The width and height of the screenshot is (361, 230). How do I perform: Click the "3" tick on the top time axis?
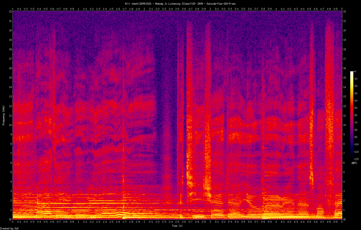click(x=210, y=9)
